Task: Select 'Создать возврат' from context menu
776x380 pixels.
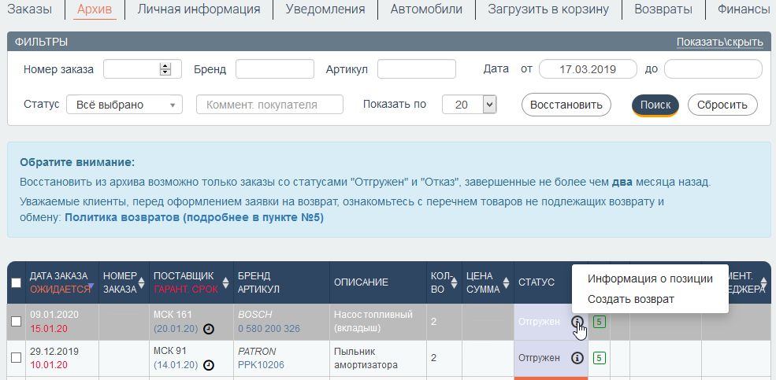Action: click(630, 299)
